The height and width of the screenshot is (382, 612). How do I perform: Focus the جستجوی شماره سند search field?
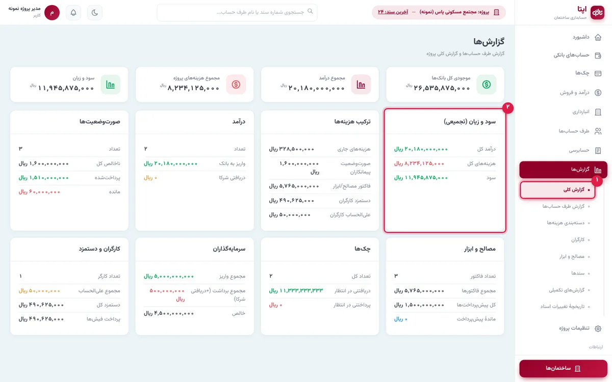(x=237, y=13)
